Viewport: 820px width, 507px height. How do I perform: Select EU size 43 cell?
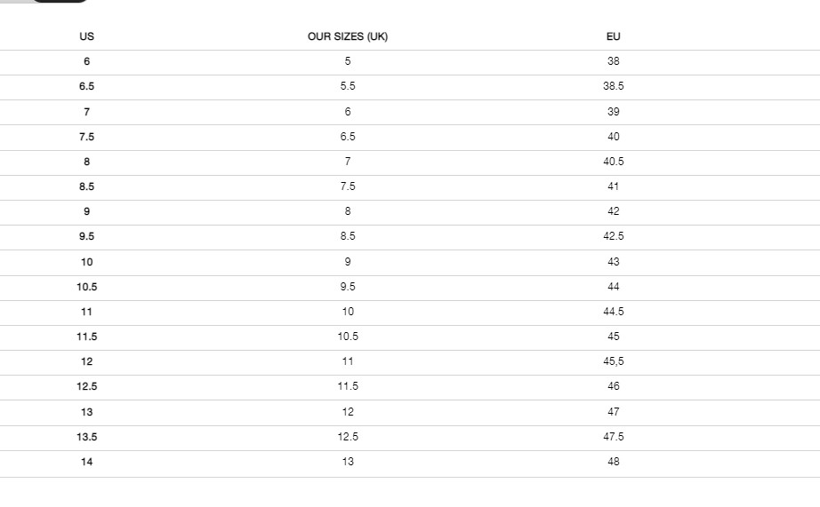pyautogui.click(x=614, y=262)
